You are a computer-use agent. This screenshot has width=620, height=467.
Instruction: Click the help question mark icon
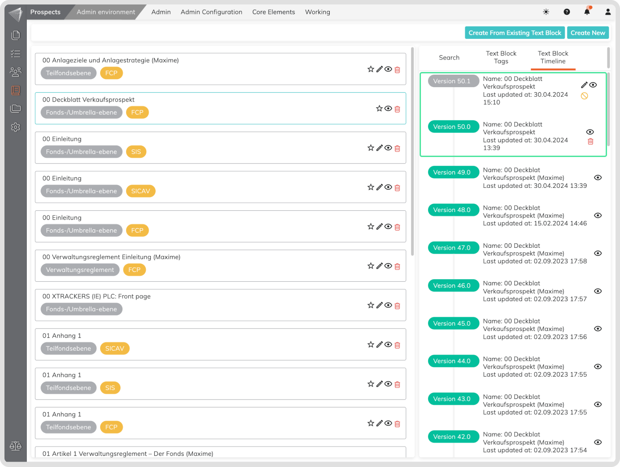click(x=567, y=12)
